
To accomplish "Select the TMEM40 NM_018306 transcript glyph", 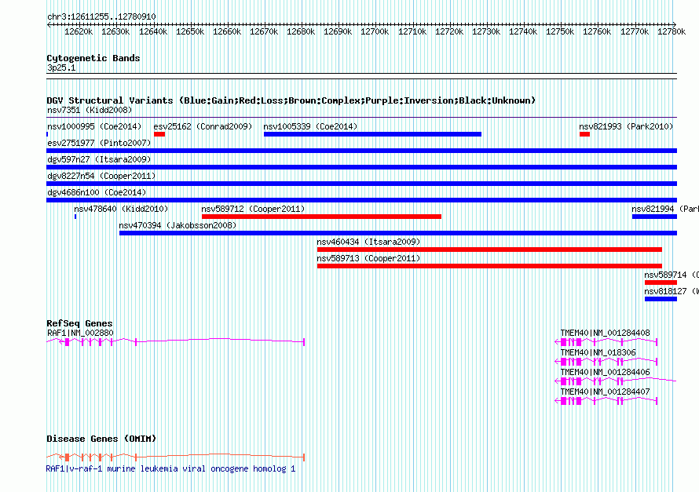I will pyautogui.click(x=606, y=361).
